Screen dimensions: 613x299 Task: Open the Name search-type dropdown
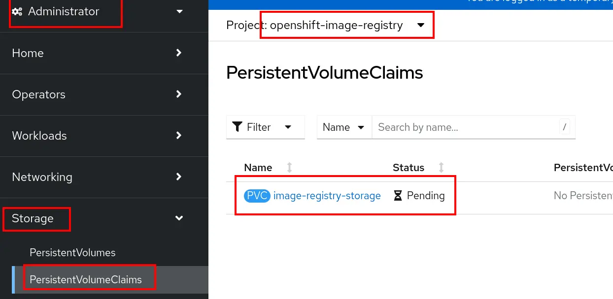(344, 127)
